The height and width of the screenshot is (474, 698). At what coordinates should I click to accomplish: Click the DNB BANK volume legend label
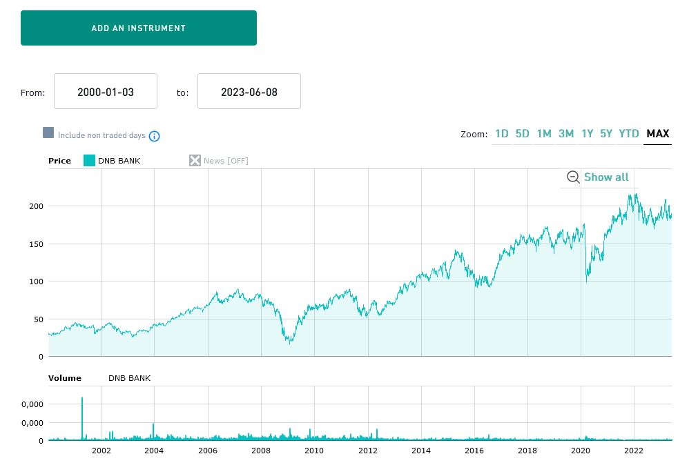[129, 378]
